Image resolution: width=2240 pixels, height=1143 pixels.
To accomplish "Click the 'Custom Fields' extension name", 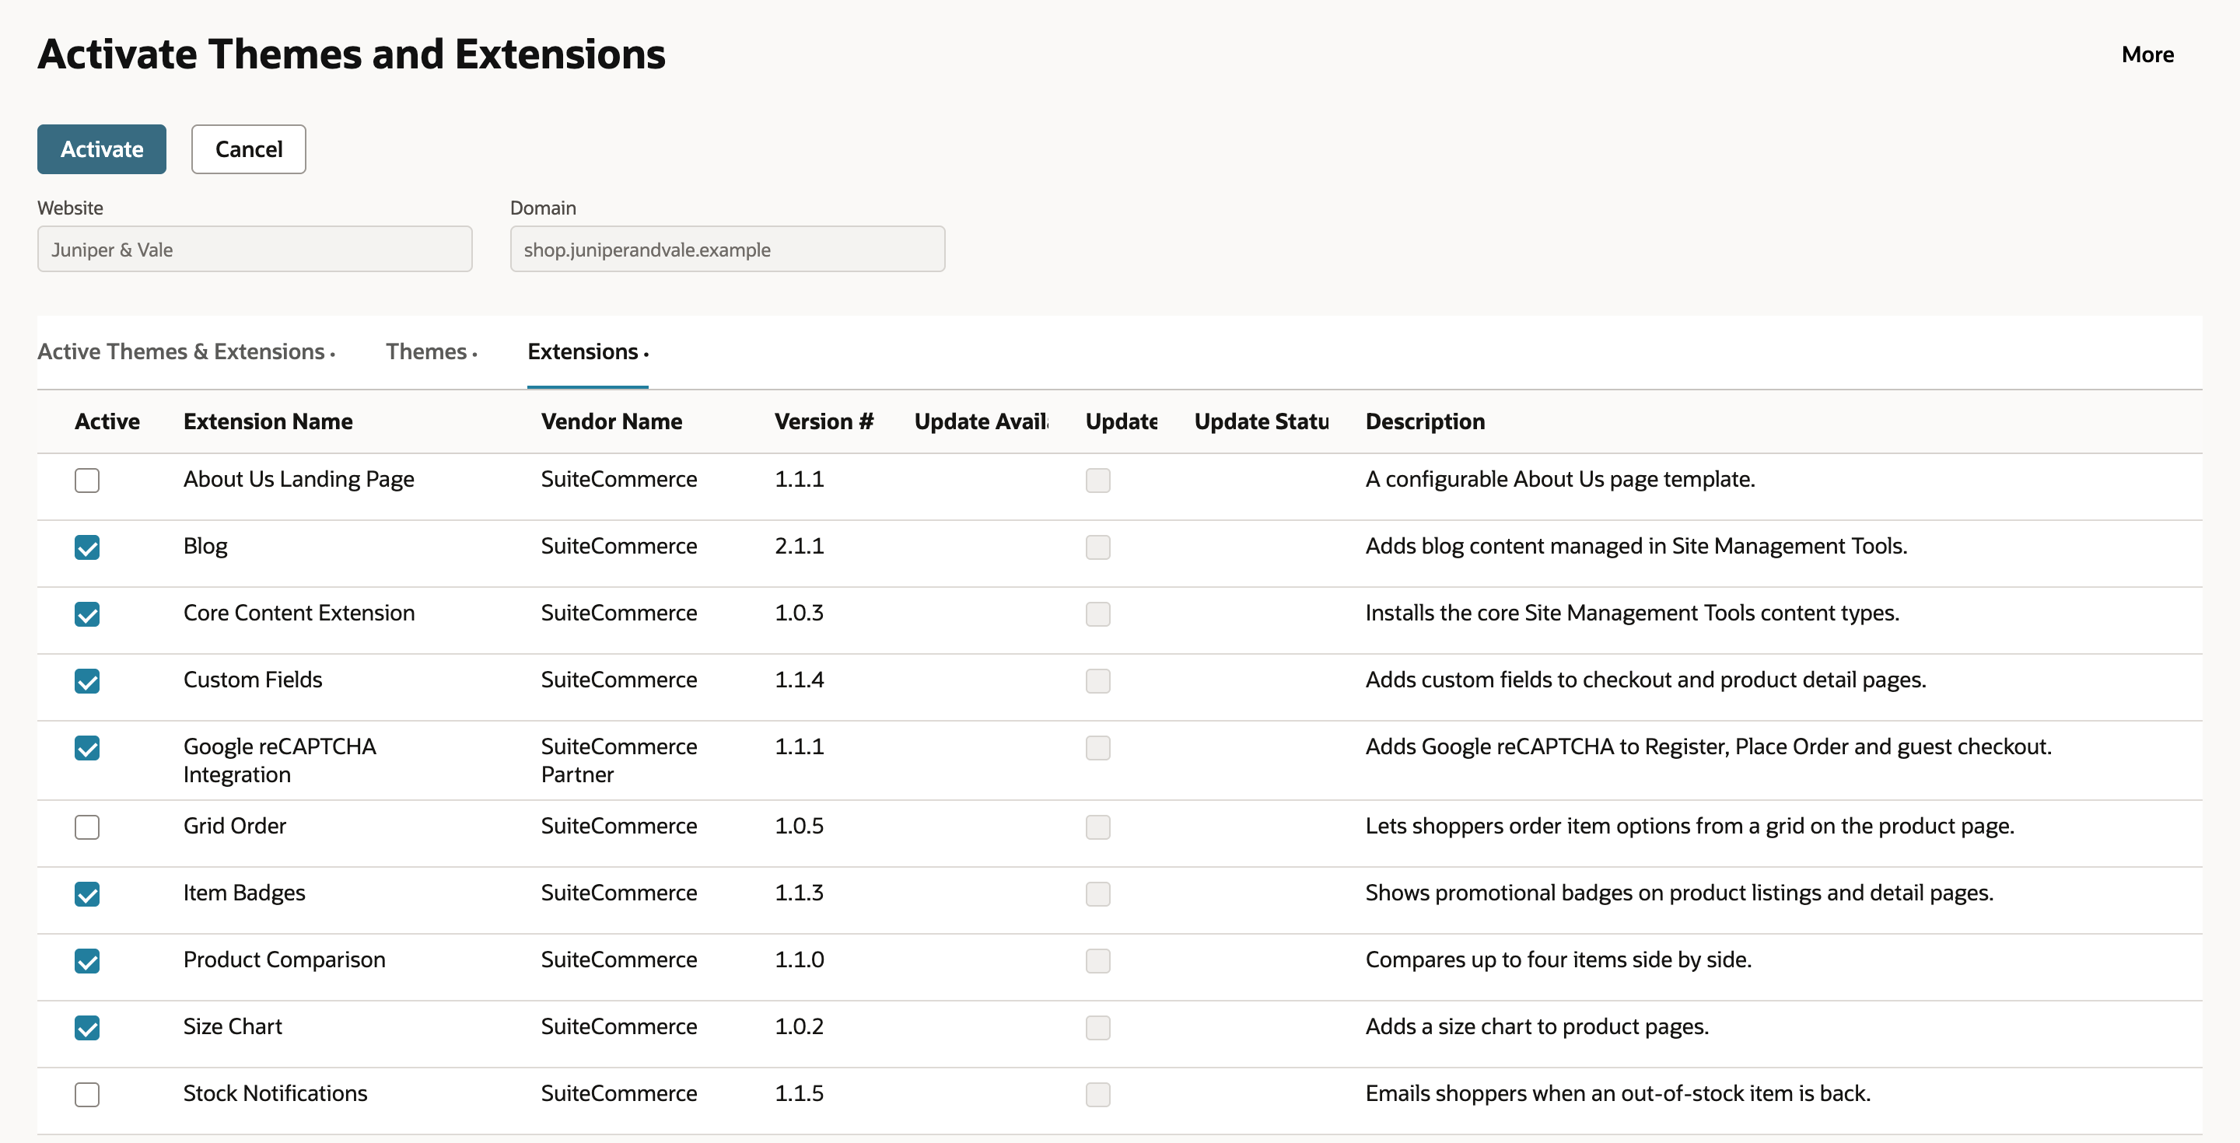I will [253, 680].
